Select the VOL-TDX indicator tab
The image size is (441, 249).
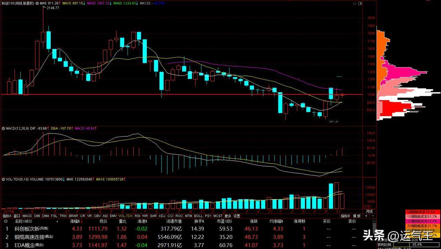pyautogui.click(x=125, y=216)
